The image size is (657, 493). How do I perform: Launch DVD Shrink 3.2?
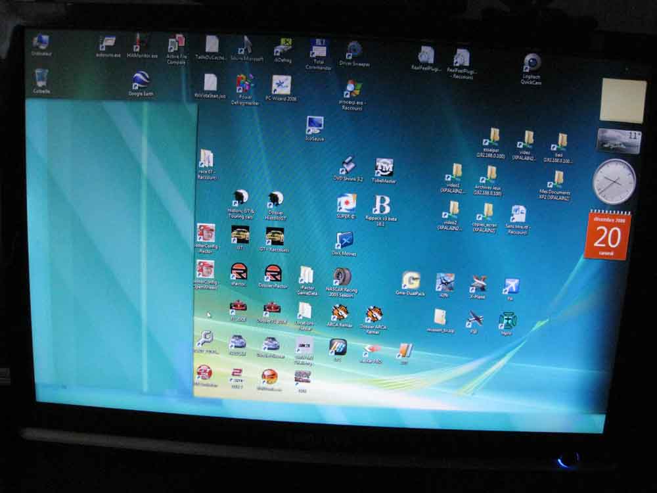click(x=348, y=169)
